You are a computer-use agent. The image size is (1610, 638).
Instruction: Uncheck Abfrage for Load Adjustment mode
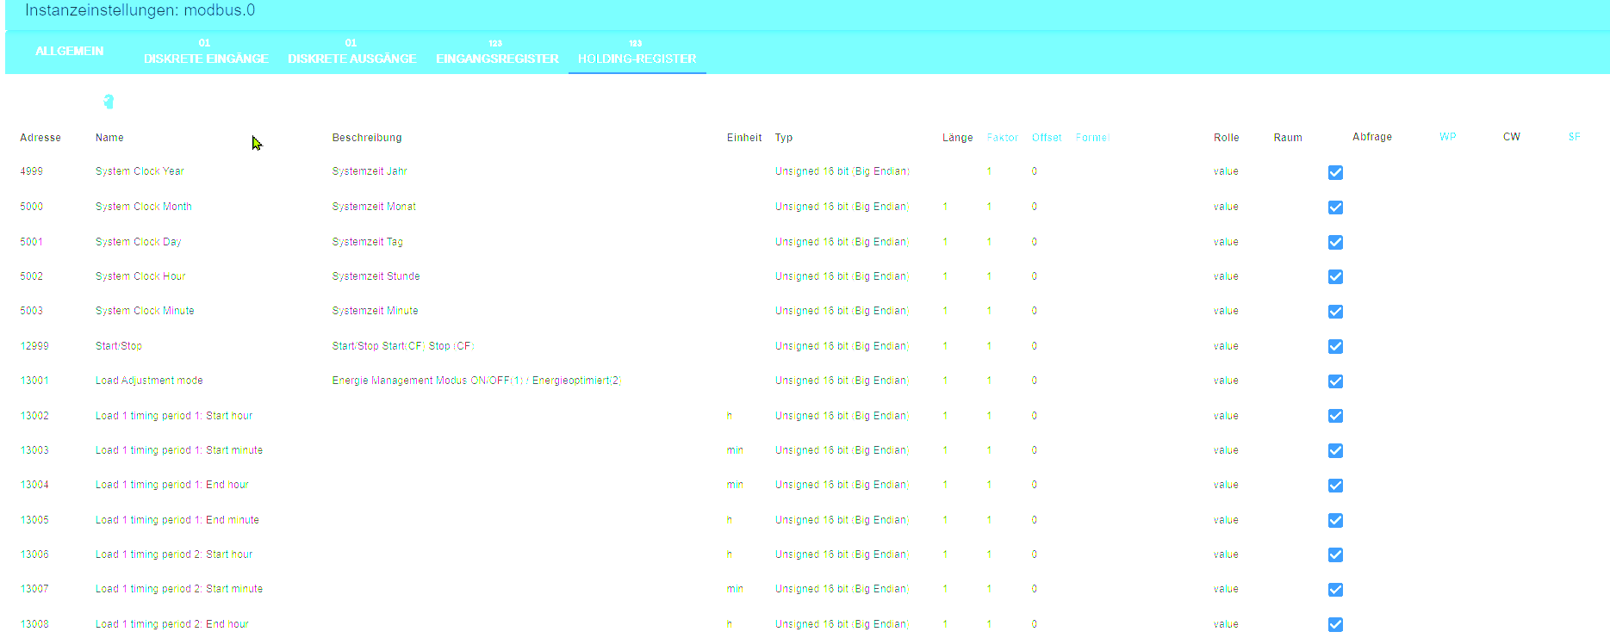click(1335, 381)
